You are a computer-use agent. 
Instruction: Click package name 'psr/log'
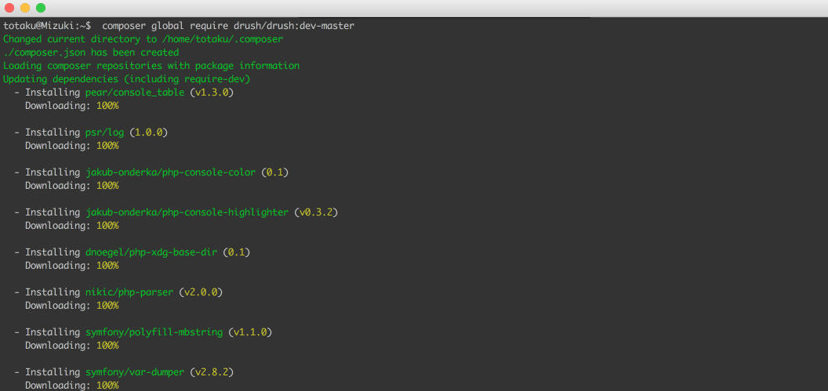tap(104, 132)
